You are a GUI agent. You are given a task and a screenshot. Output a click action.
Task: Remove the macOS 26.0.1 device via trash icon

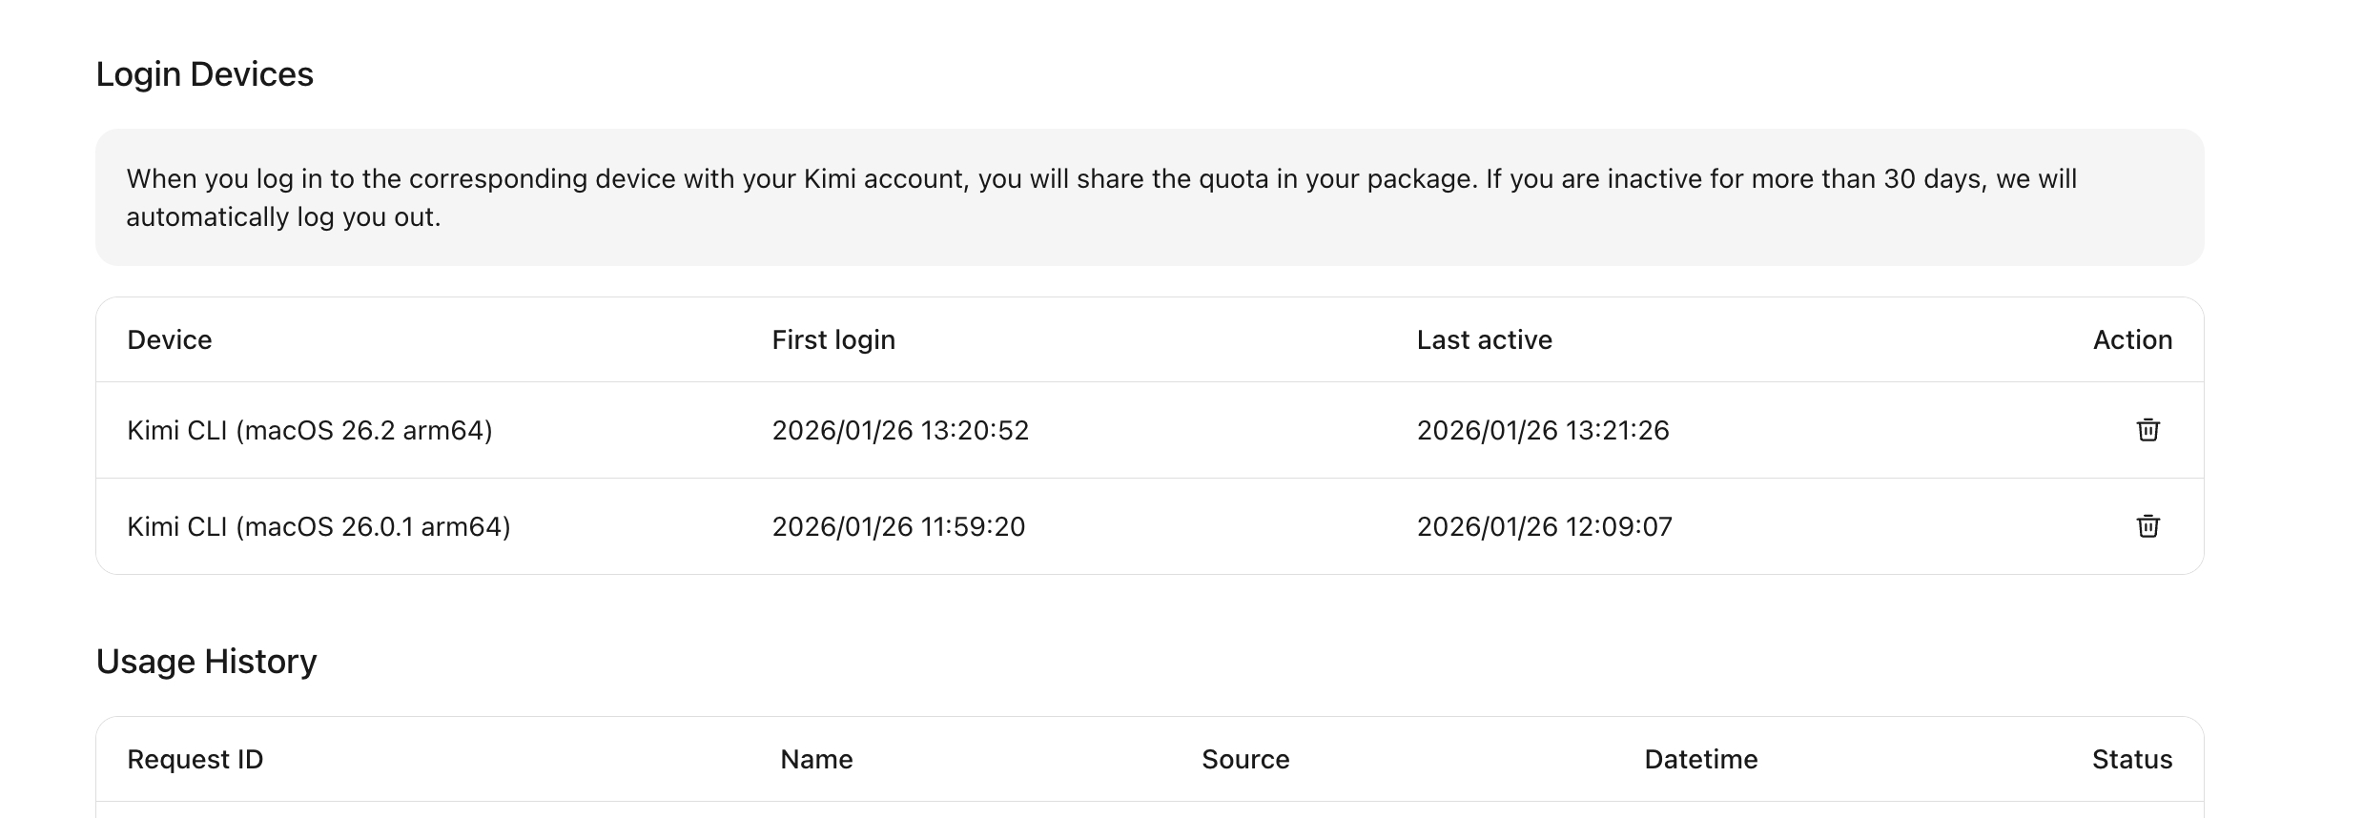pyautogui.click(x=2147, y=525)
